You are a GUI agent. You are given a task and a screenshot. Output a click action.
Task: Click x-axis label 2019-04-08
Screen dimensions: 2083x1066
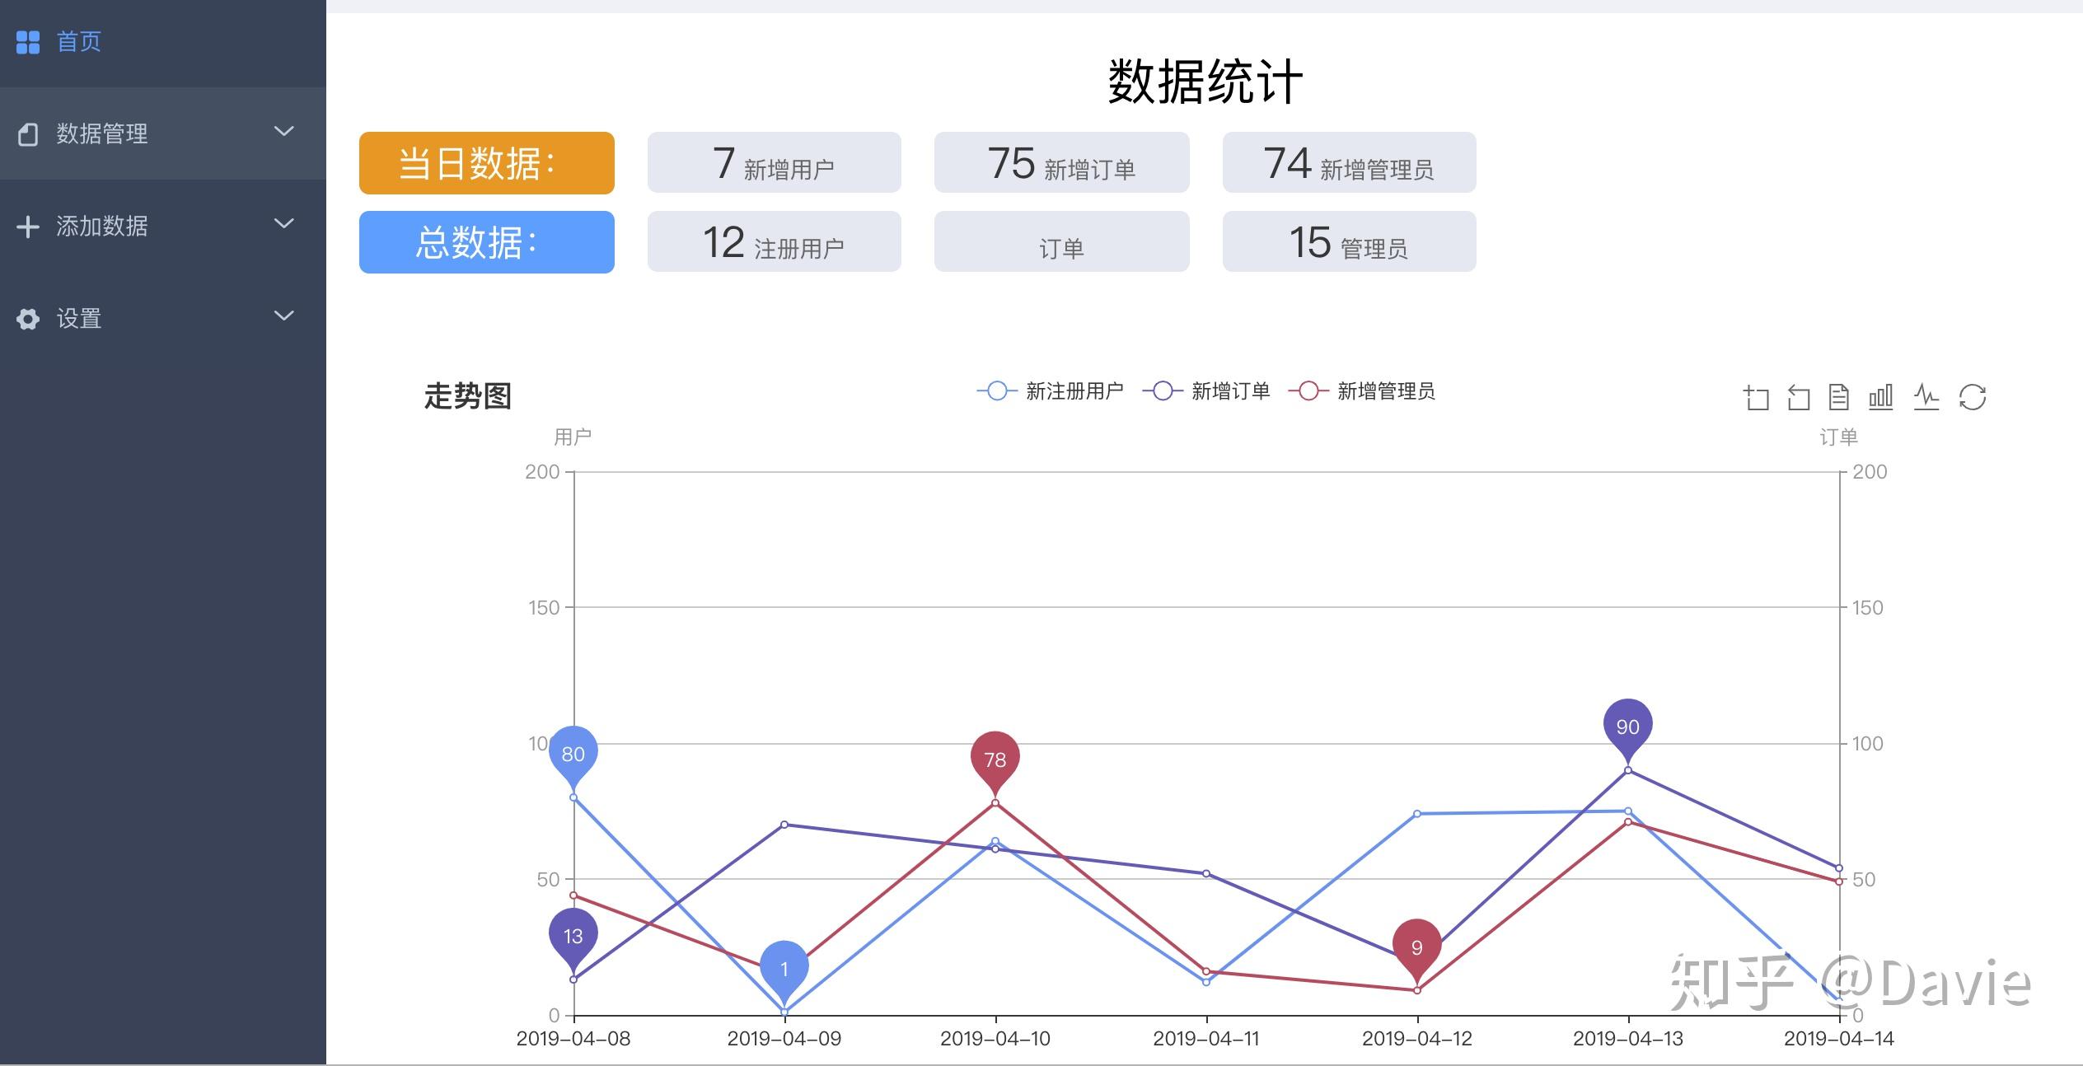click(x=573, y=1039)
